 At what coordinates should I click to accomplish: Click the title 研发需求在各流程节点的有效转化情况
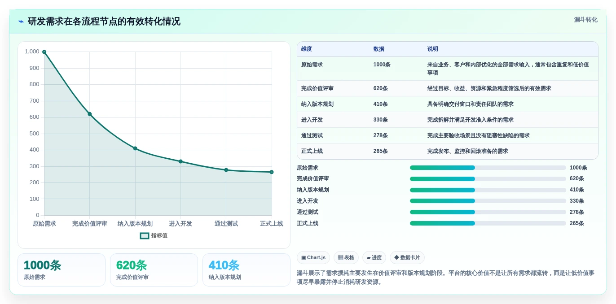pos(104,22)
